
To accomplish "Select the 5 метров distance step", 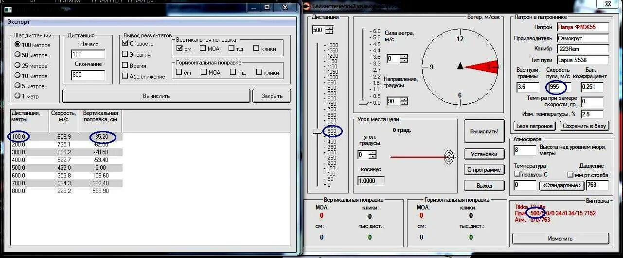I will (30, 86).
